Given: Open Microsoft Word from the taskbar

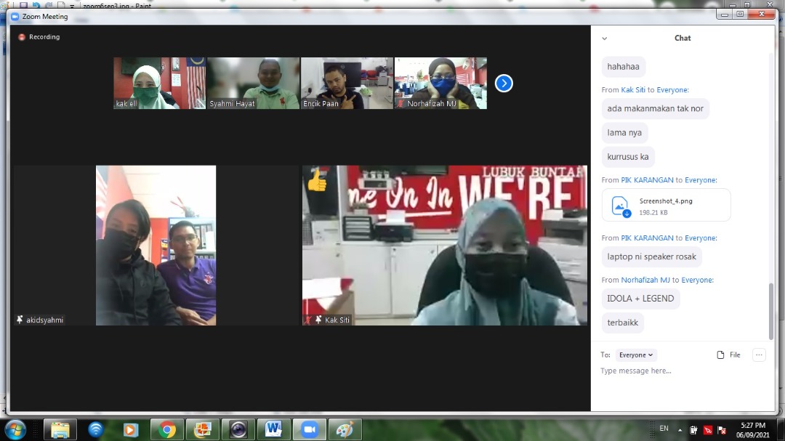Looking at the screenshot, I should tap(273, 429).
